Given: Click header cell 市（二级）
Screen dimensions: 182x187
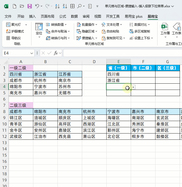Looking at the screenshot, I should (x=143, y=68).
